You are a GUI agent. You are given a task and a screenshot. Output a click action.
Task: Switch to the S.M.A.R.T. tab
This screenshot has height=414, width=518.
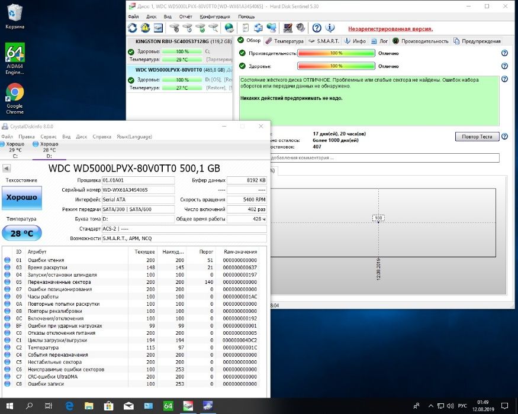324,41
